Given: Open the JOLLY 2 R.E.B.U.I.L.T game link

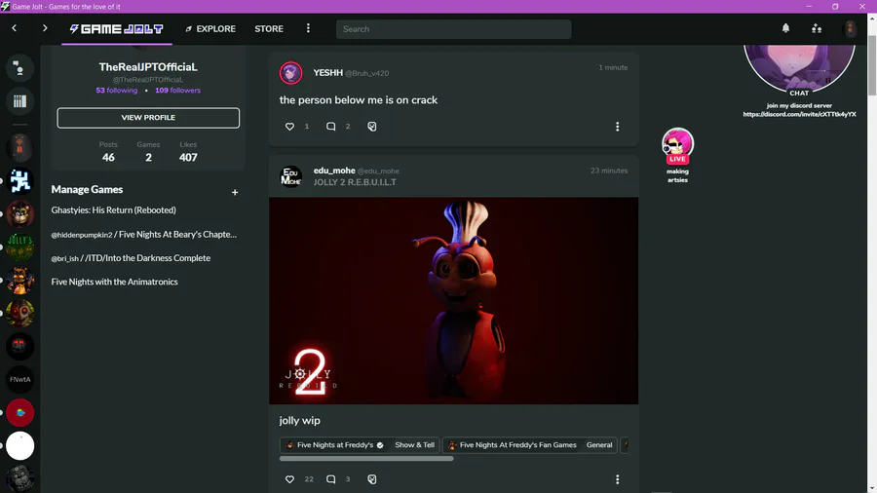Looking at the screenshot, I should 355,182.
